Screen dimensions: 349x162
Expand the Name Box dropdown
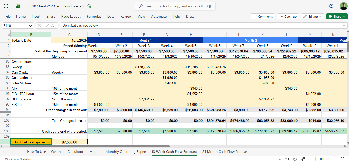click(30, 26)
